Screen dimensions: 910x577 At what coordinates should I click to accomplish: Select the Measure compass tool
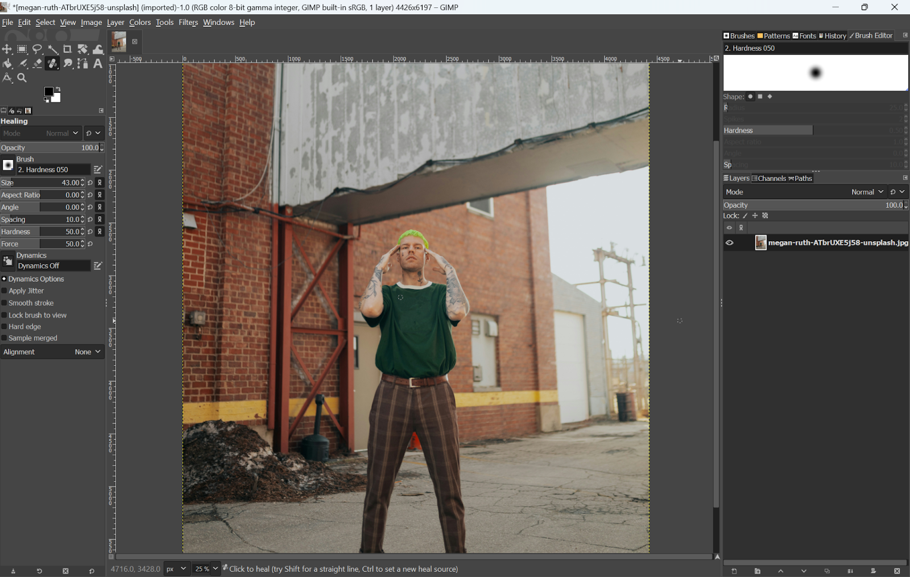coord(7,78)
